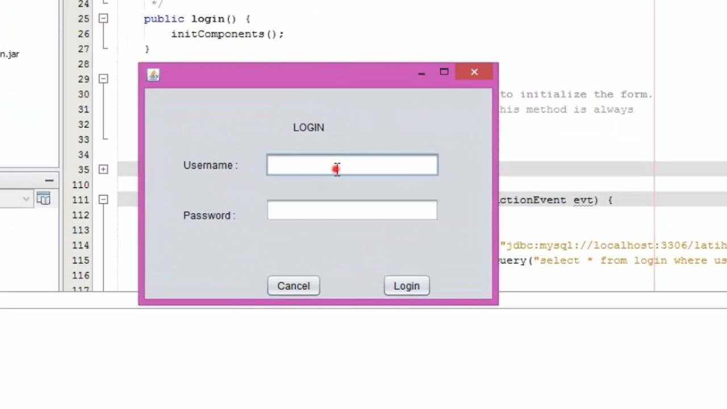Maximize the login dialog window
Screen dimensions: 727x409
(x=444, y=72)
